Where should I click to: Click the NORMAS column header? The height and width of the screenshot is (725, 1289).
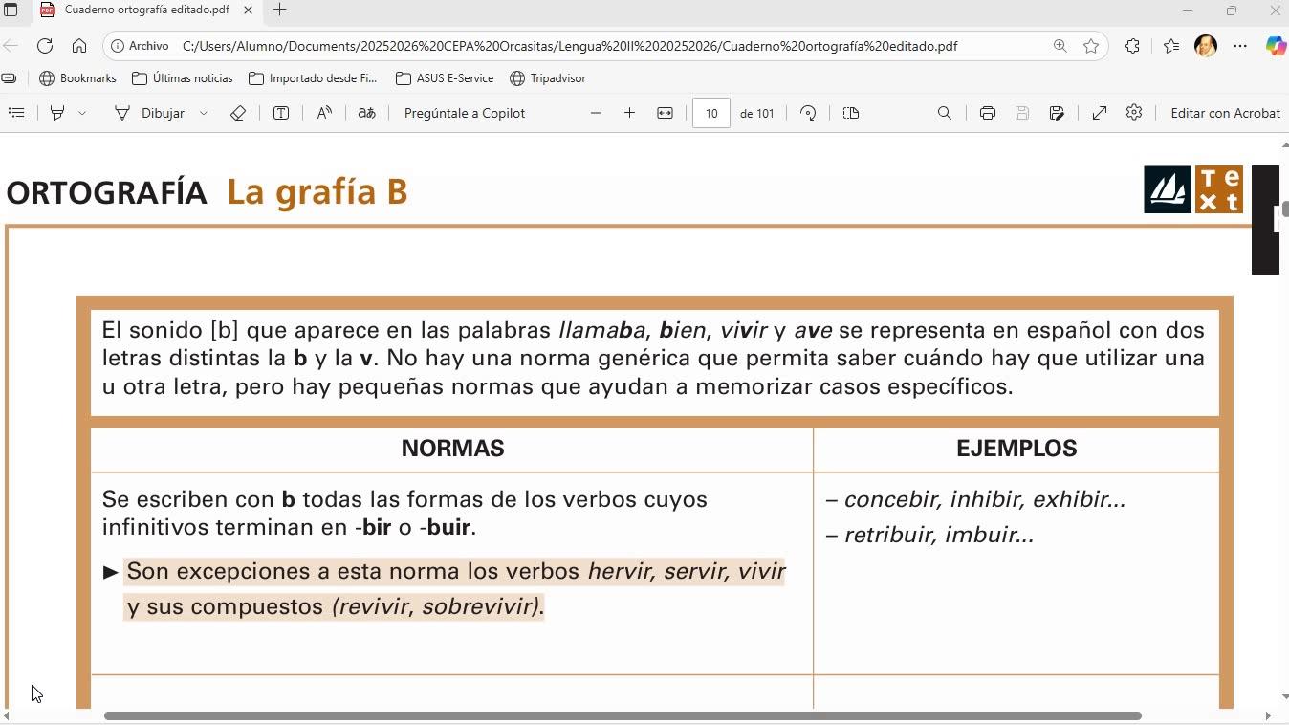point(452,449)
